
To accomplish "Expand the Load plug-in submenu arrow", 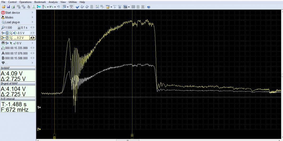I will (x=33, y=22).
